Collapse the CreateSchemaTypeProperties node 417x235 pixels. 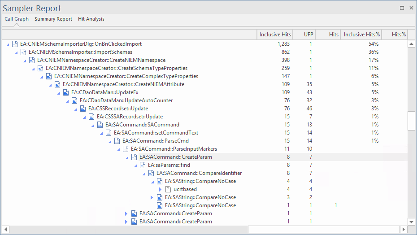click(33, 68)
